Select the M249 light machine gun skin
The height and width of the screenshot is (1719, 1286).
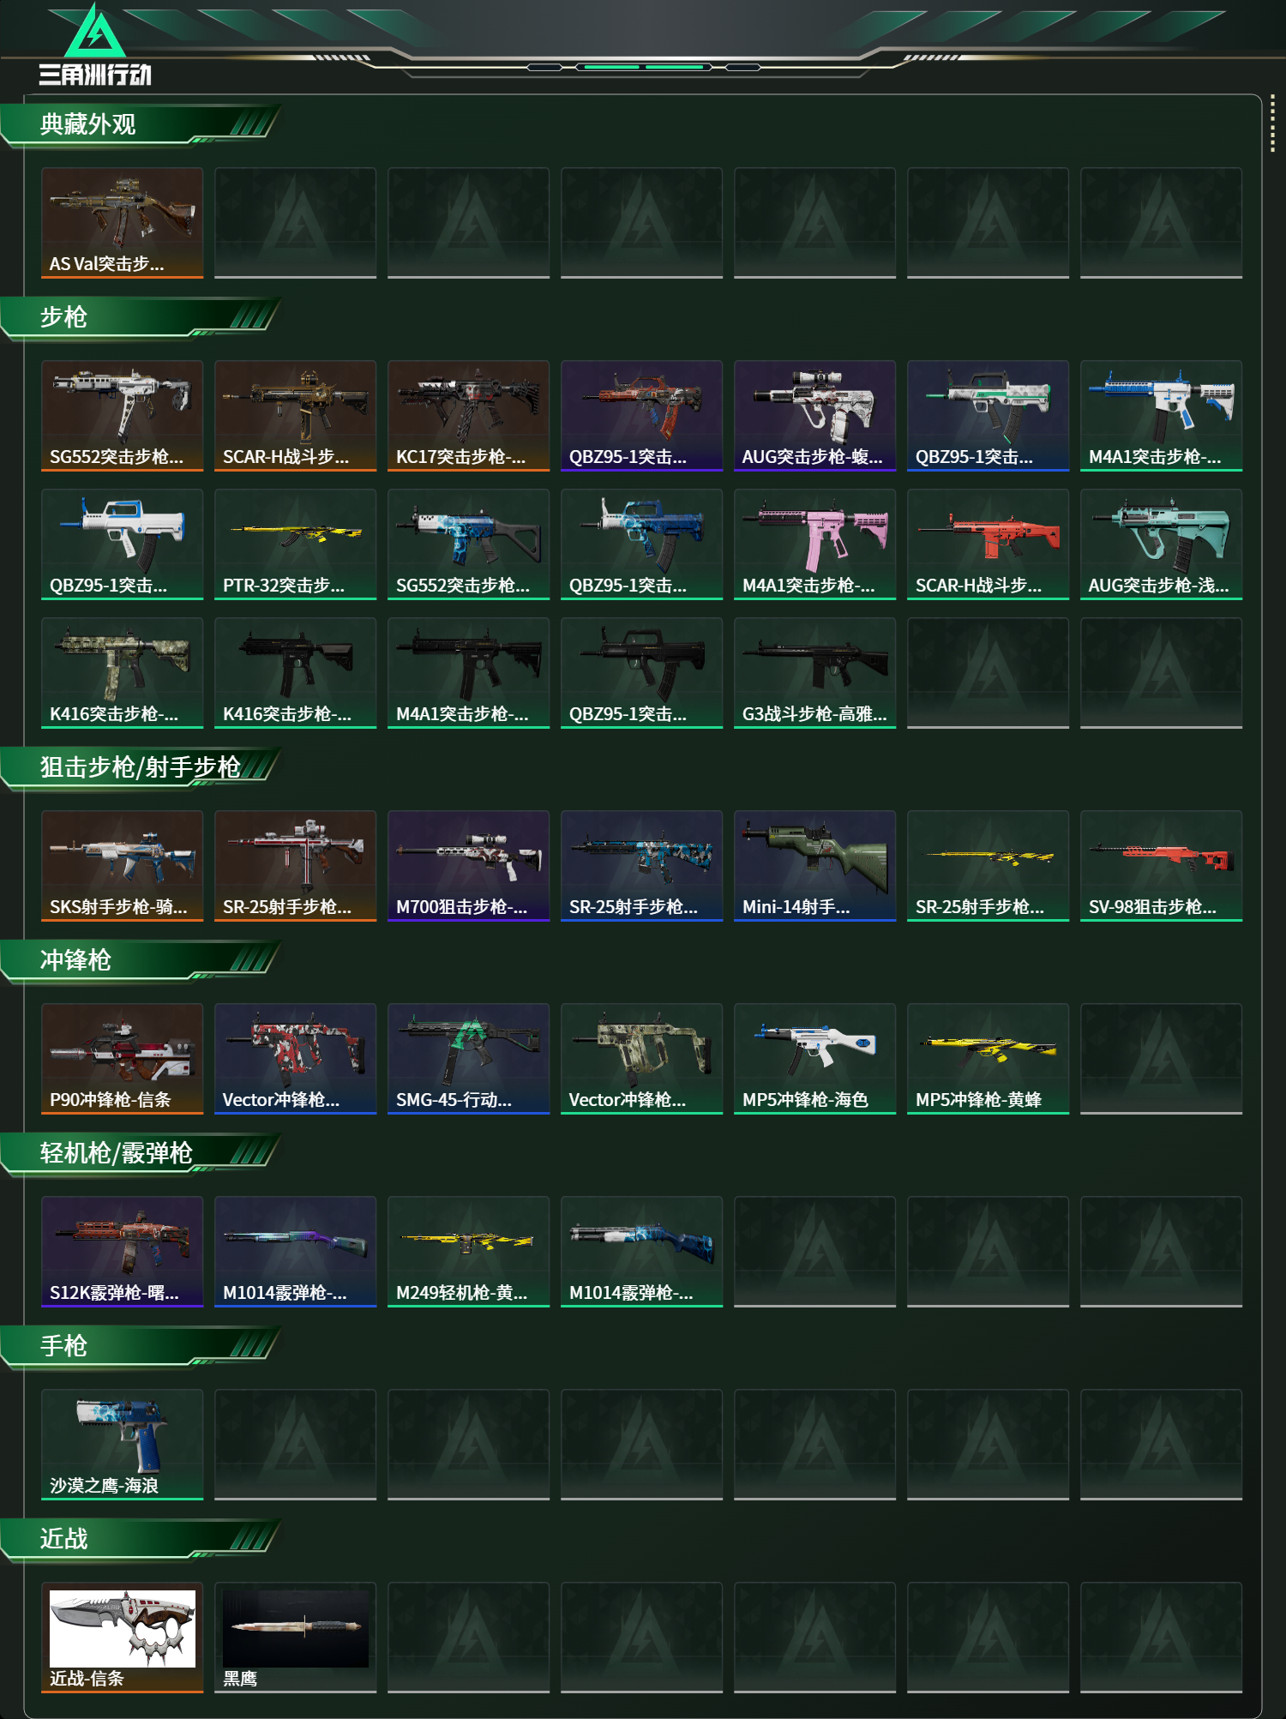(x=468, y=1252)
